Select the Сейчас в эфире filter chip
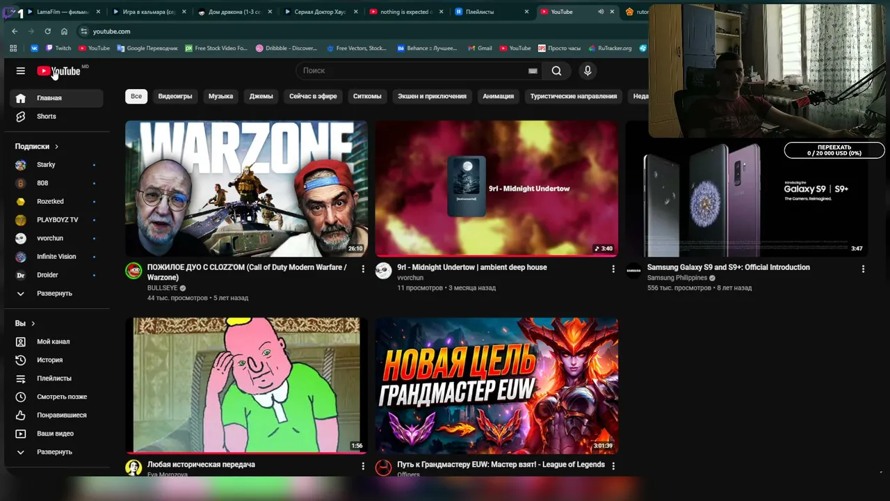Screen dimensions: 890x501 click(313, 96)
